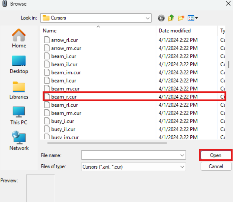Sort files by Name column header

click(x=98, y=31)
